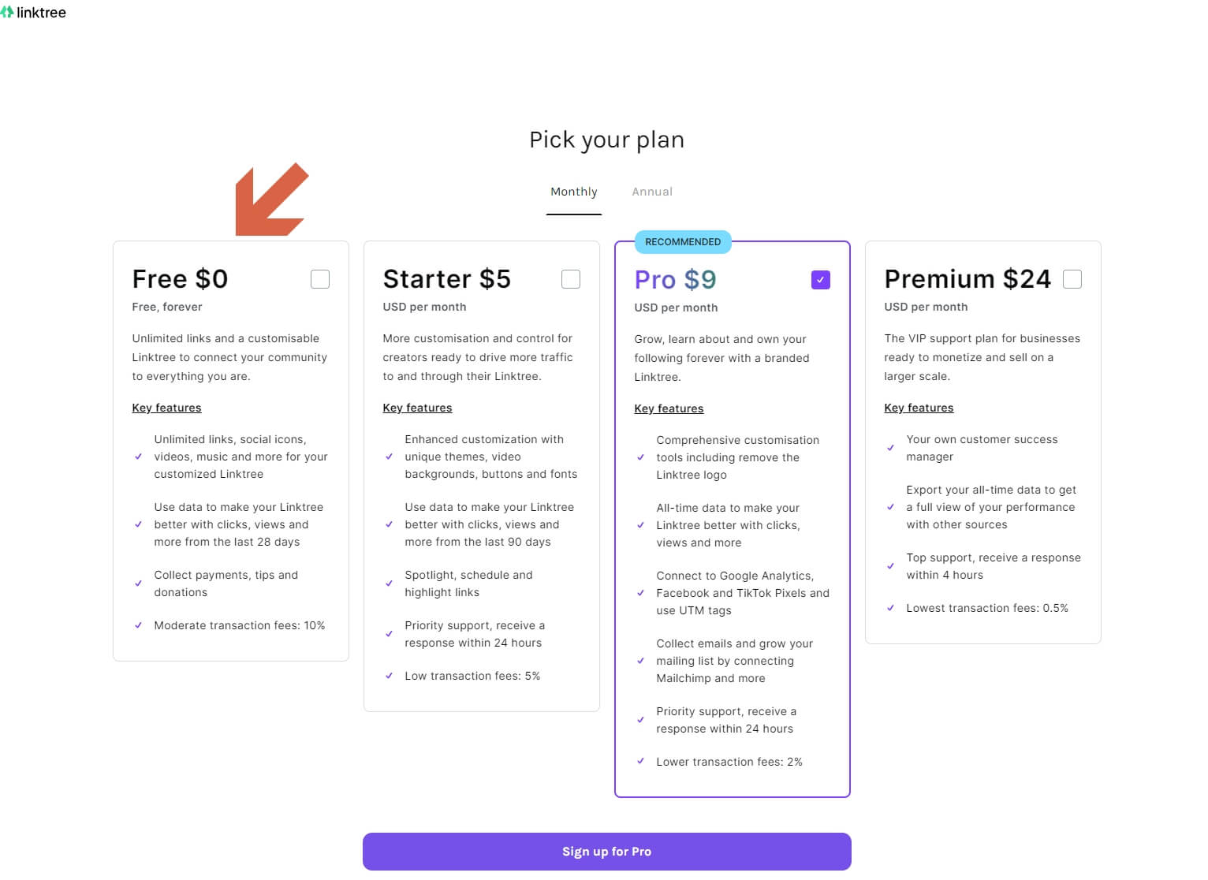Open Key features link in Pro plan
Screen dimensions: 1208x880
669,408
